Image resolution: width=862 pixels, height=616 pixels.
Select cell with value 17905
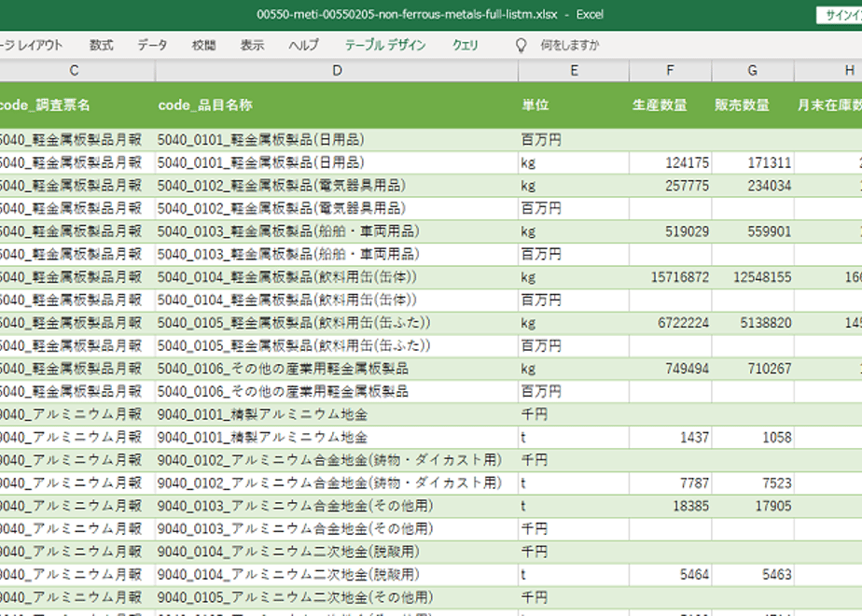coord(753,506)
